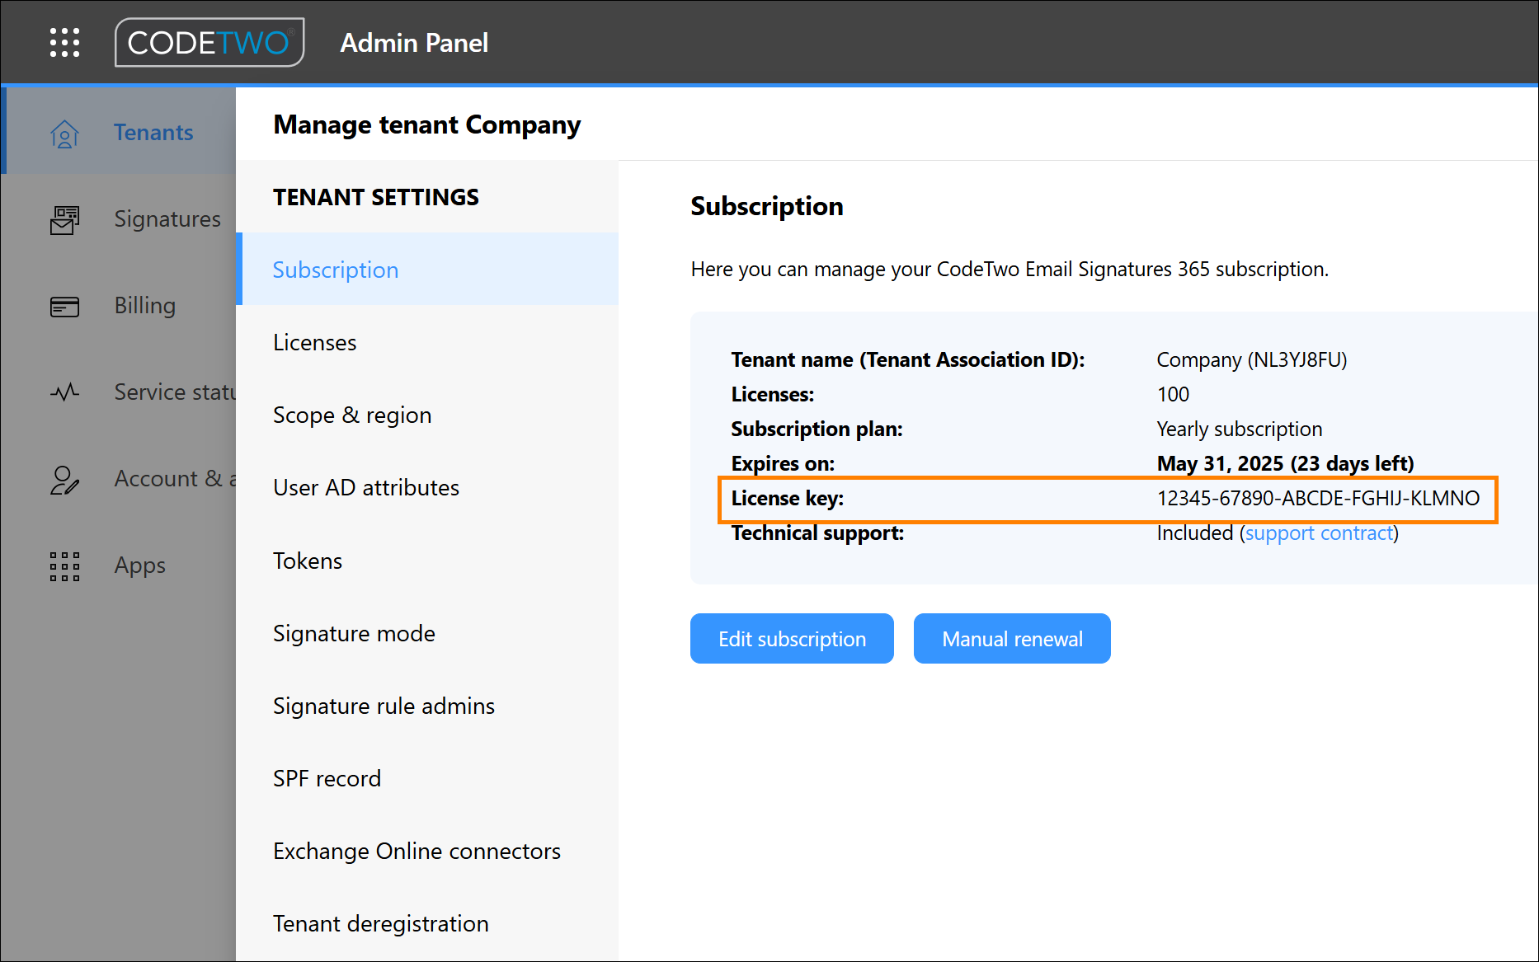This screenshot has height=962, width=1539.
Task: Open Tenant deregistration settings
Action: point(427,923)
